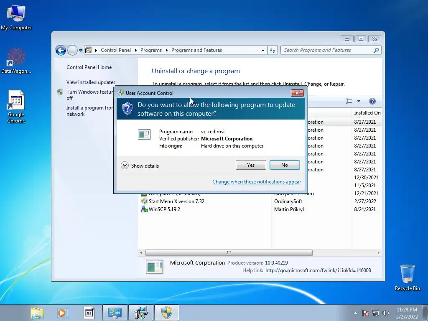Click Programs and Features breadcrumb segment
Viewport: 428px width, 321px height.
[196, 50]
